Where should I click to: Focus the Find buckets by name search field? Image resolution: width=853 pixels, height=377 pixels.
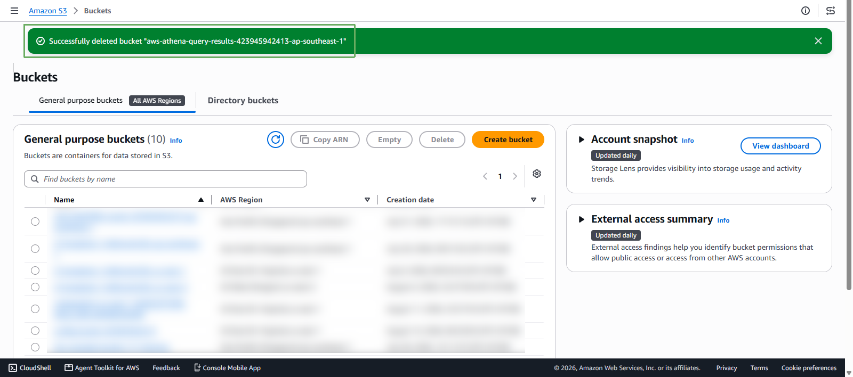(165, 179)
